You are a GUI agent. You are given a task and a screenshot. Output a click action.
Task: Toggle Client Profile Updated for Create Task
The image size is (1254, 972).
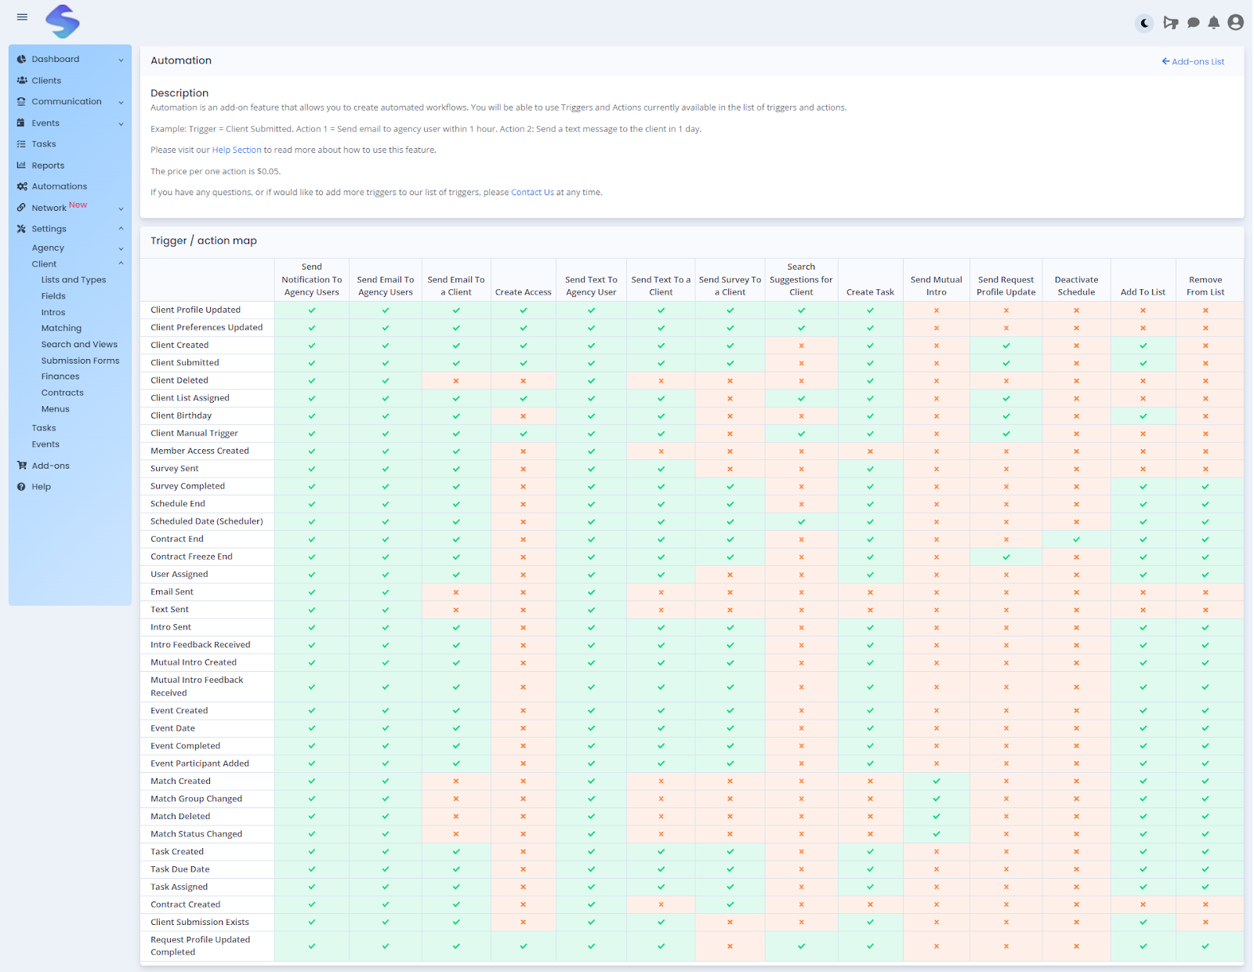tap(870, 310)
